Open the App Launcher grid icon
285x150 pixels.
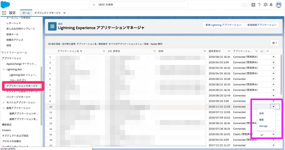[4, 13]
